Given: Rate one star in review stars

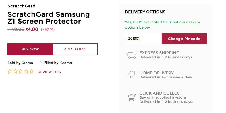Looking at the screenshot, I should point(10,71).
